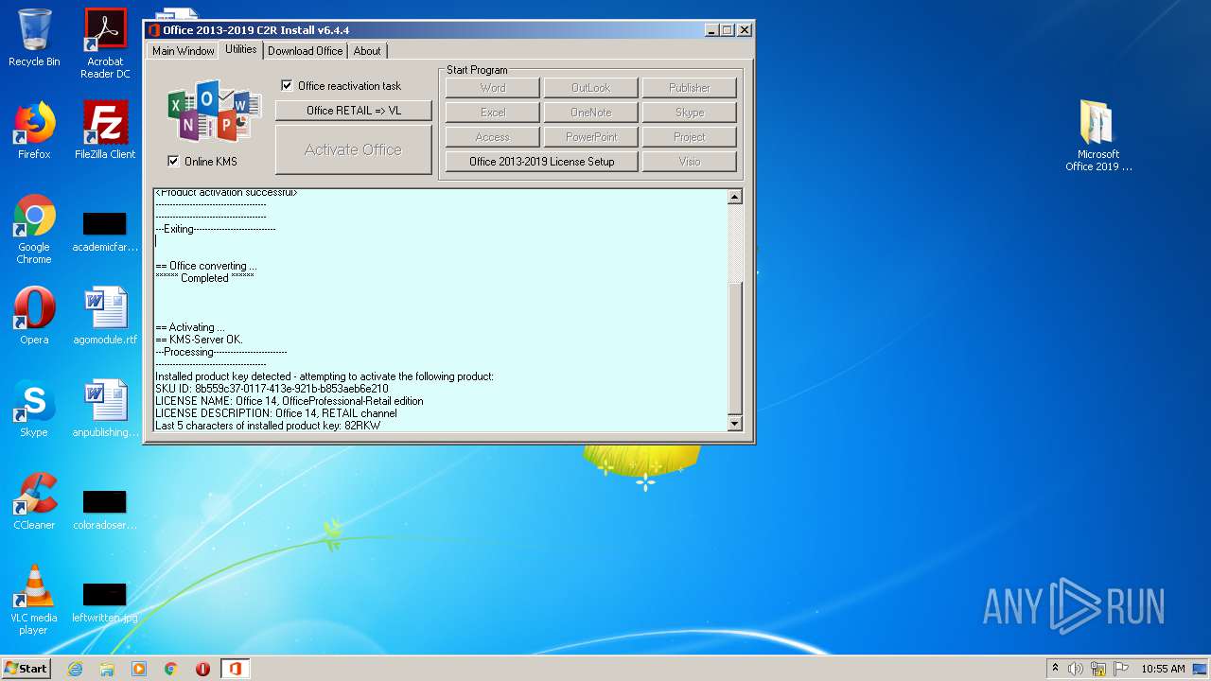1211x681 pixels.
Task: Click the taskbar clock showing 10:55 AM
Action: [x=1163, y=669]
